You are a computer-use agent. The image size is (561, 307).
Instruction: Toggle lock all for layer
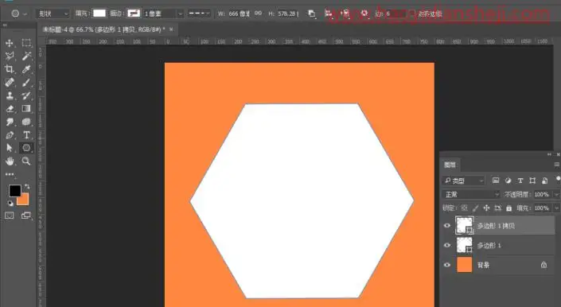pyautogui.click(x=509, y=208)
